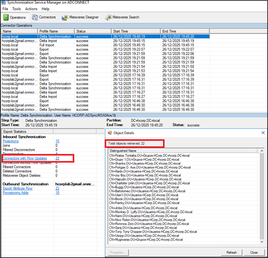This screenshot has width=268, height=258.
Task: Open the Help menu
Action: (x=45, y=9)
